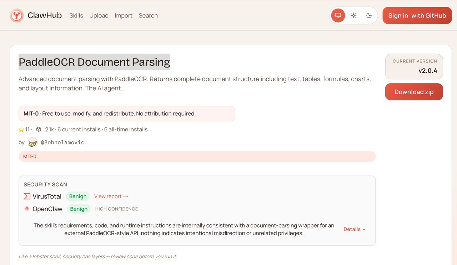The width and height of the screenshot is (457, 265).
Task: Click the SECURITY SCAN heading
Action: (45, 184)
